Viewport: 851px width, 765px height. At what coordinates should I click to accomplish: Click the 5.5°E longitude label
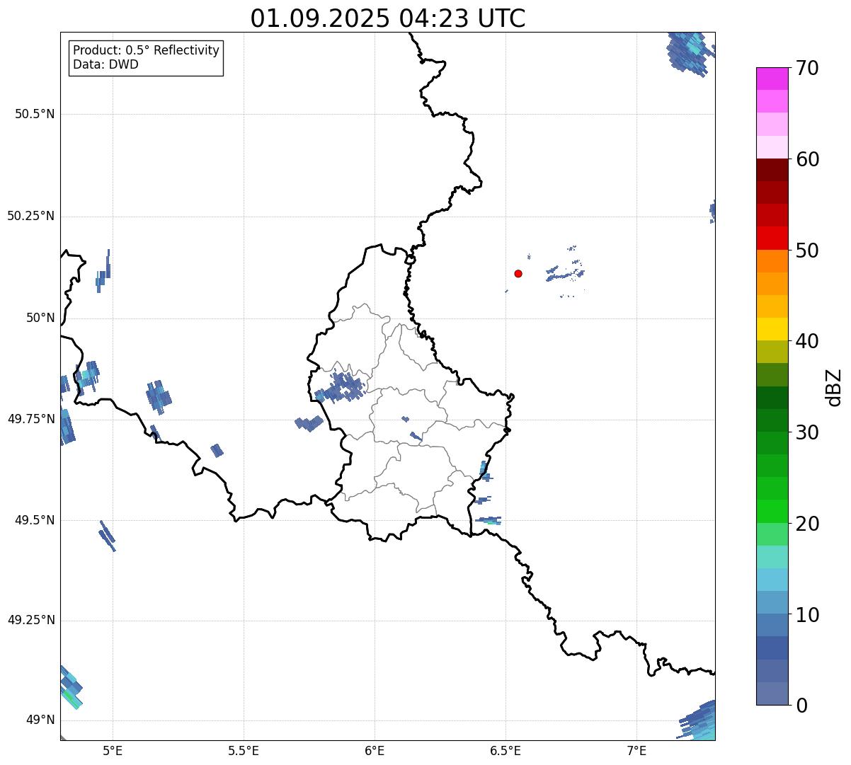(244, 750)
